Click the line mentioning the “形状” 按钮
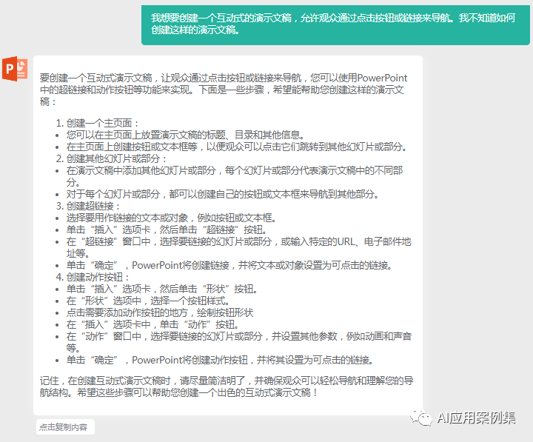 pos(162,289)
